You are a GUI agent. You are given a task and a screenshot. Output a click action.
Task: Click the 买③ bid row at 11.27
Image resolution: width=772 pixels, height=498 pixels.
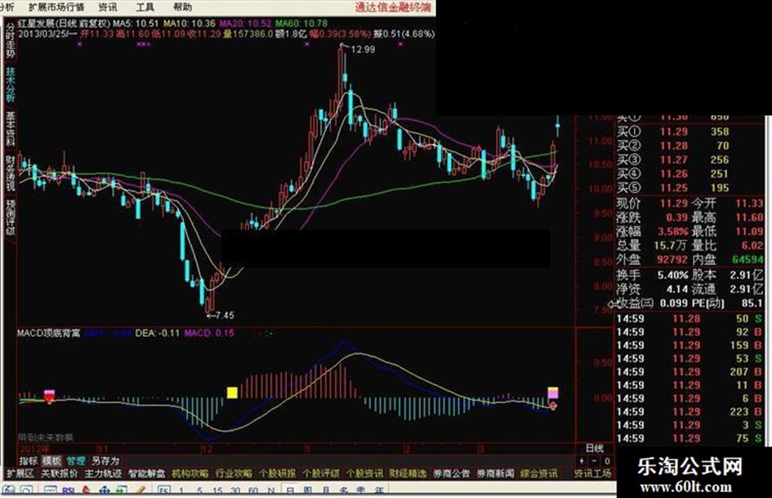click(x=672, y=159)
